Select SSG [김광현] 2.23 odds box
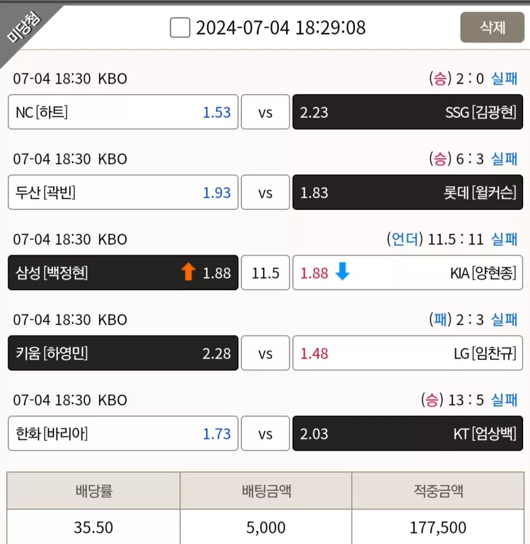 [x=408, y=112]
